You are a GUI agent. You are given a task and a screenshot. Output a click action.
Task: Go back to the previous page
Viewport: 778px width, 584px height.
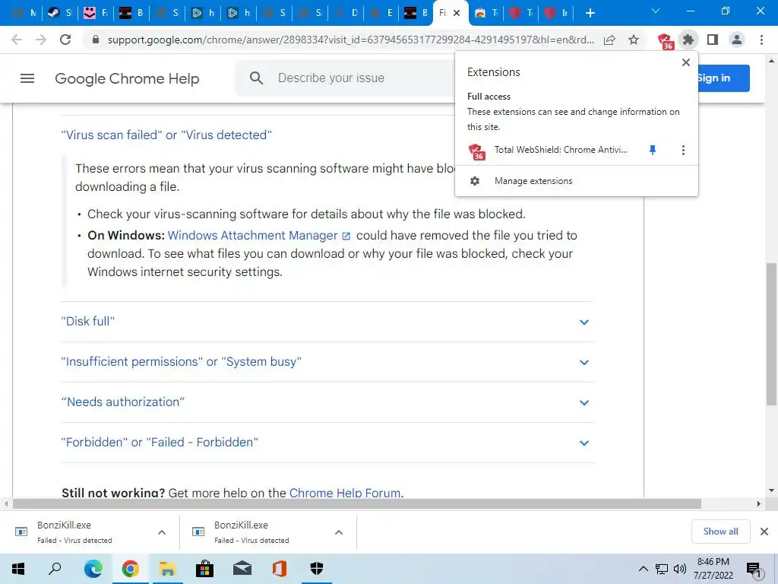point(17,40)
